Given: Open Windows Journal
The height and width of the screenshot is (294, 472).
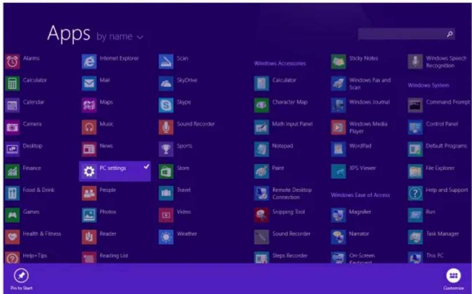Looking at the screenshot, I should pos(360,106).
